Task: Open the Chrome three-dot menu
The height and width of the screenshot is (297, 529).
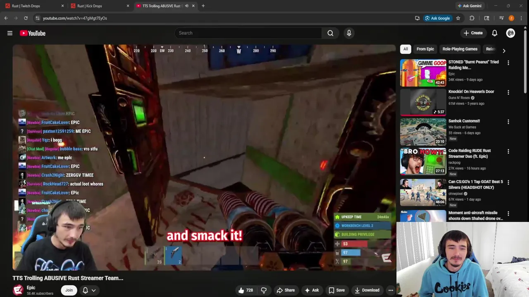Action: pyautogui.click(x=522, y=18)
